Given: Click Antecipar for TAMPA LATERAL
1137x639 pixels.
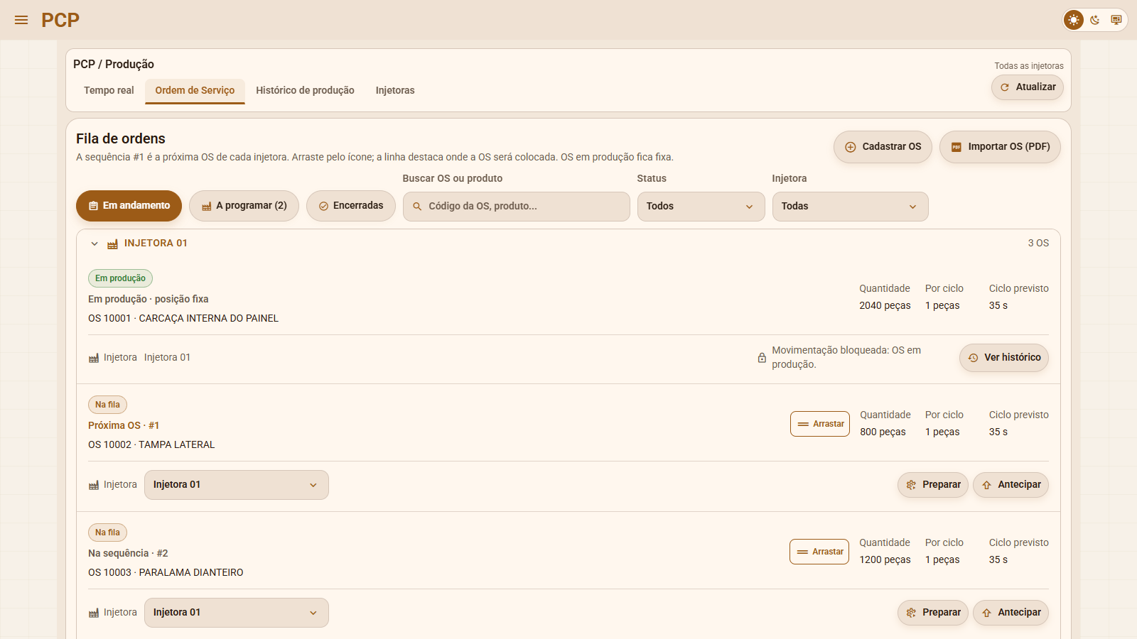Looking at the screenshot, I should [1011, 485].
